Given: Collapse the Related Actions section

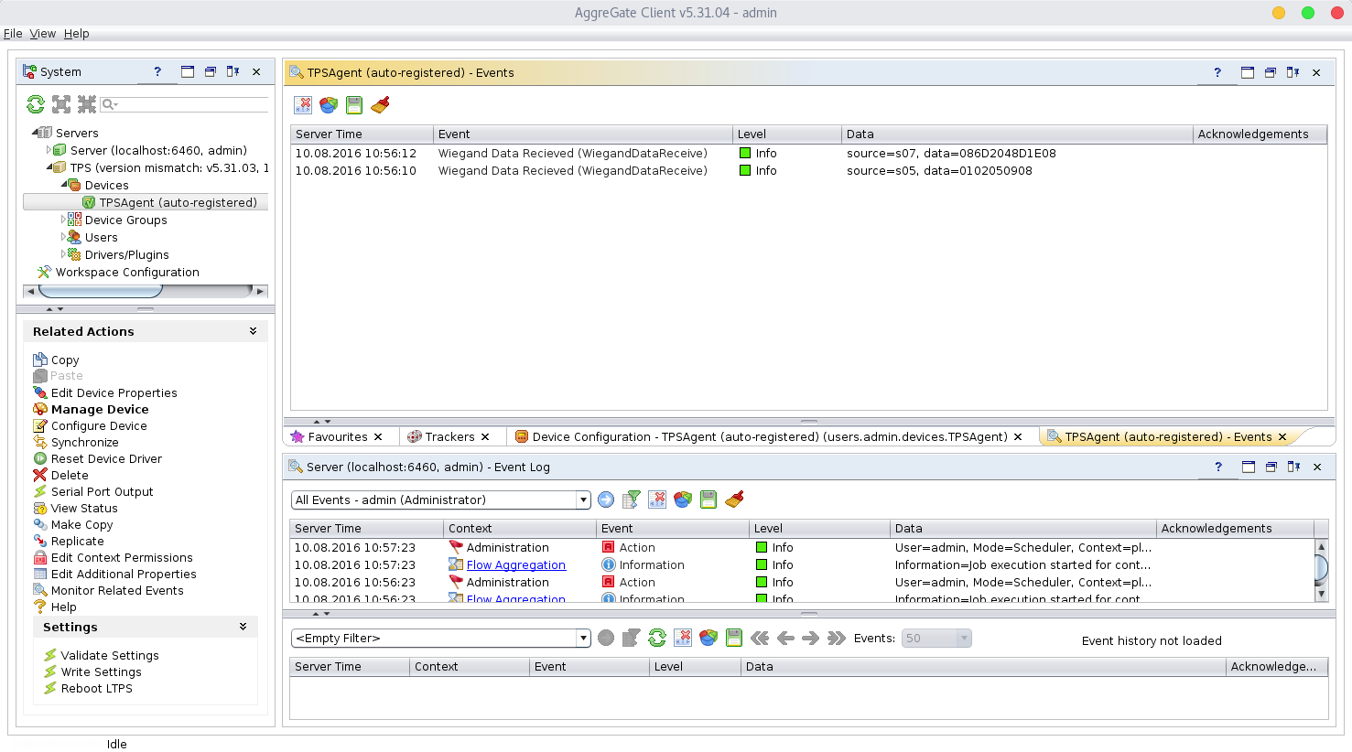Looking at the screenshot, I should tap(253, 331).
